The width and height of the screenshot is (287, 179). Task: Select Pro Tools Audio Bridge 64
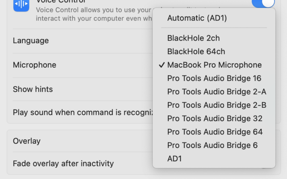pos(215,132)
